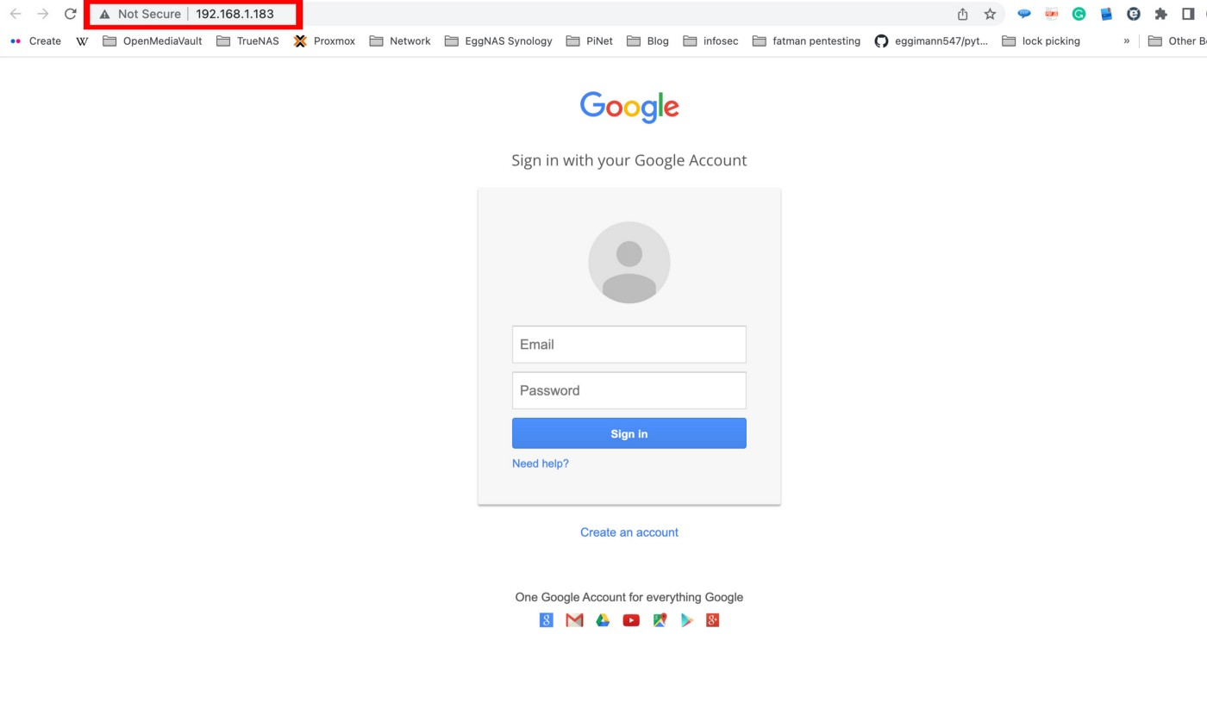
Task: Open the Grammarly extension icon
Action: (1079, 14)
